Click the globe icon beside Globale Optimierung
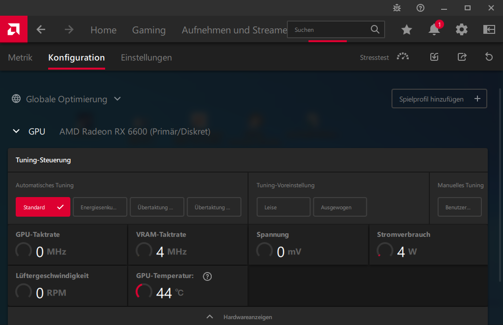 (16, 99)
